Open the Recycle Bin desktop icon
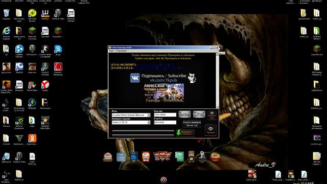 pyautogui.click(x=6, y=14)
